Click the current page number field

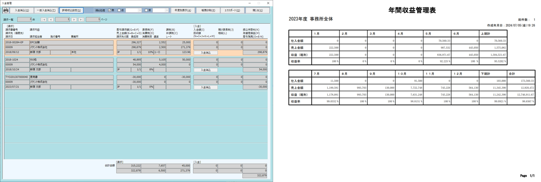click(63, 20)
